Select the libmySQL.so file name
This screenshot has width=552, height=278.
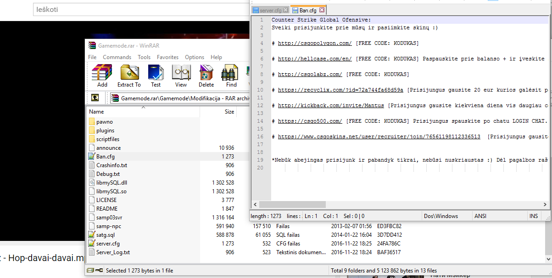pos(111,191)
